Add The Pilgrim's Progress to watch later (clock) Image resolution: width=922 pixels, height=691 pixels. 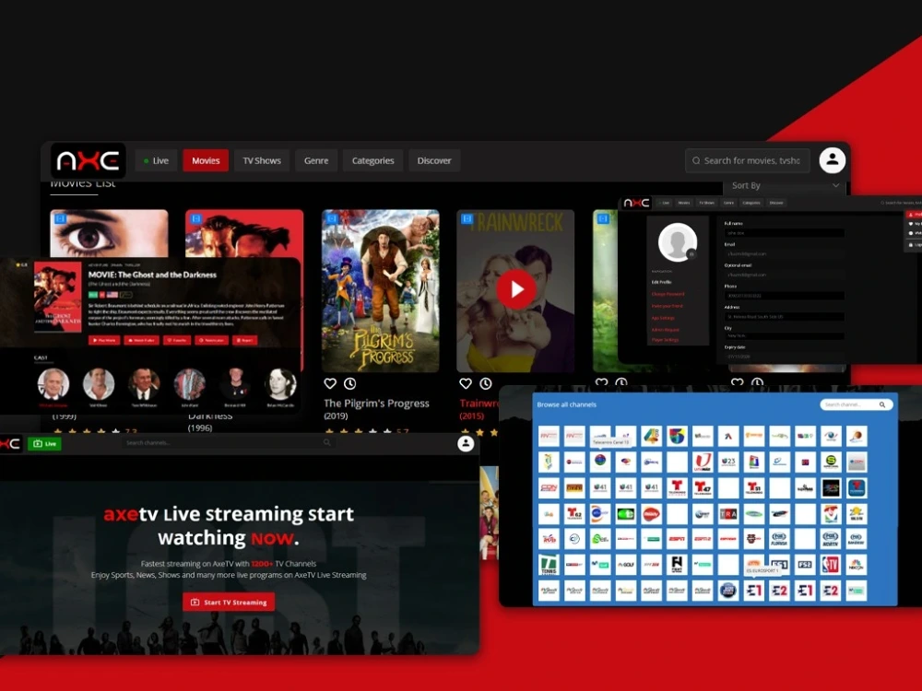tap(349, 383)
